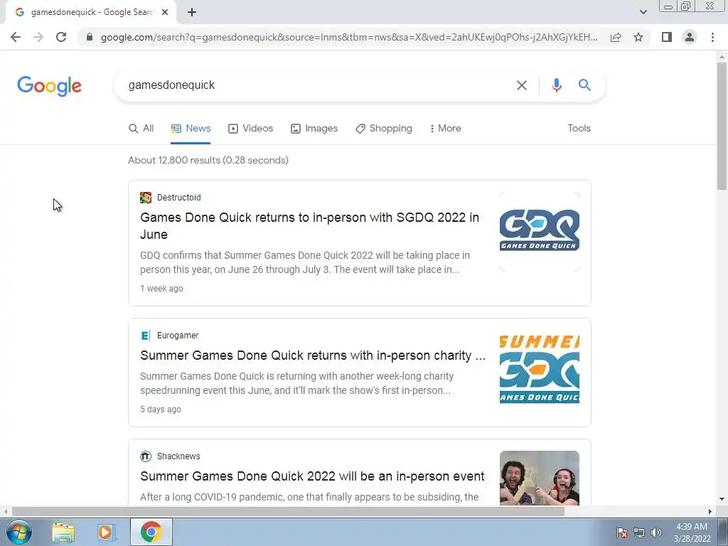Open the volume control in tray
This screenshot has height=546, width=728.
(x=656, y=532)
